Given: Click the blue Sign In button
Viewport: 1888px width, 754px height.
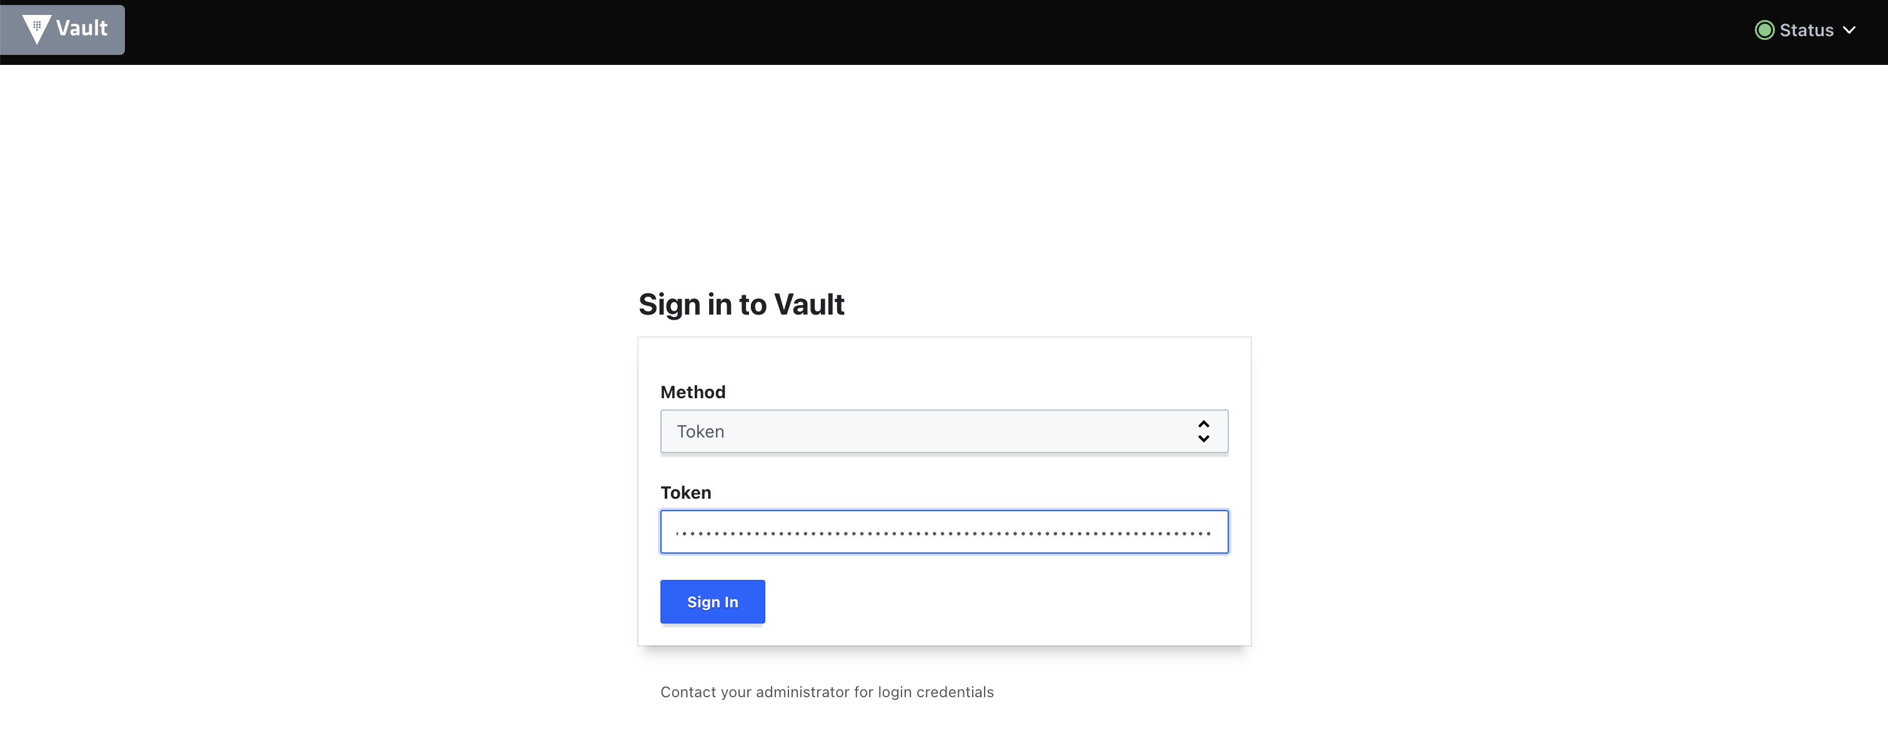Looking at the screenshot, I should pos(712,602).
